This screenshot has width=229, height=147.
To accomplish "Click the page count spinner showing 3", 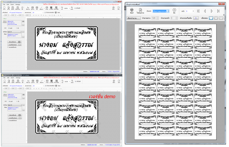I will click(x=174, y=18).
